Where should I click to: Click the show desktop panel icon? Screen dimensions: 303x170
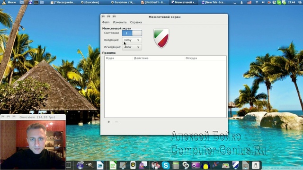(x=22, y=2)
